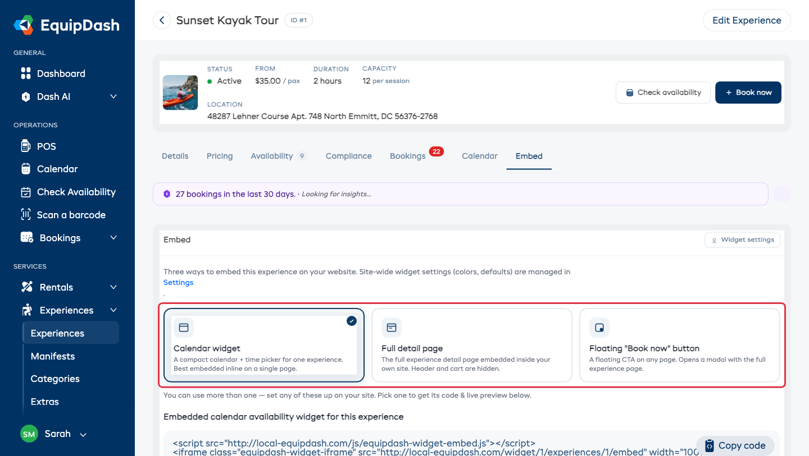This screenshot has width=809, height=456.
Task: Open Check Availability in sidebar
Action: (x=67, y=192)
